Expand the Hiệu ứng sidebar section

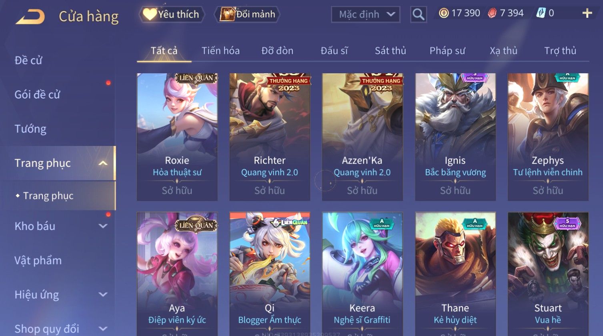tap(103, 295)
